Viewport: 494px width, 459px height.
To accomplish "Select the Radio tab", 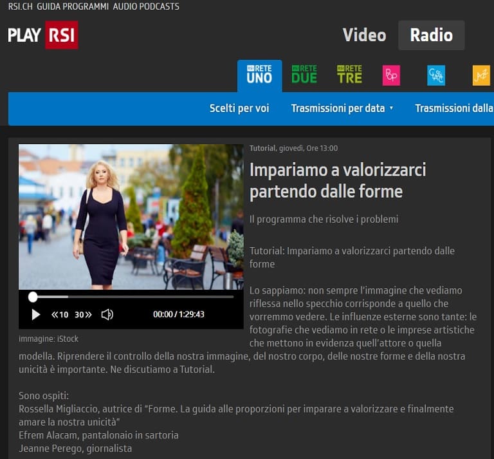I will point(431,35).
